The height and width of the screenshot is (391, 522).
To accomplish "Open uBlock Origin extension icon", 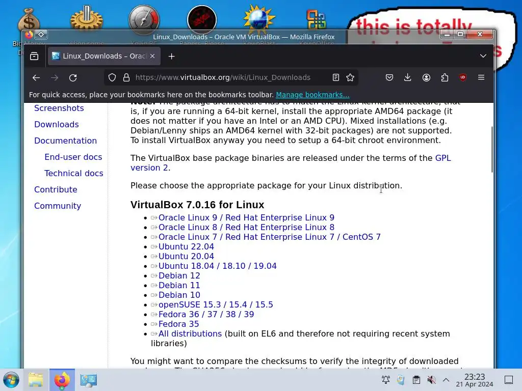I will 463,77.
